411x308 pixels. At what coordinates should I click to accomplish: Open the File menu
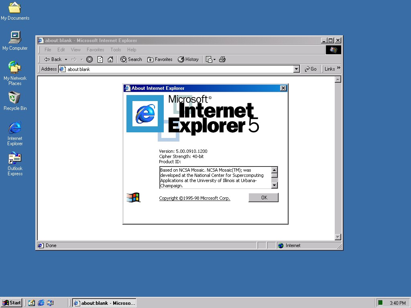tap(48, 50)
